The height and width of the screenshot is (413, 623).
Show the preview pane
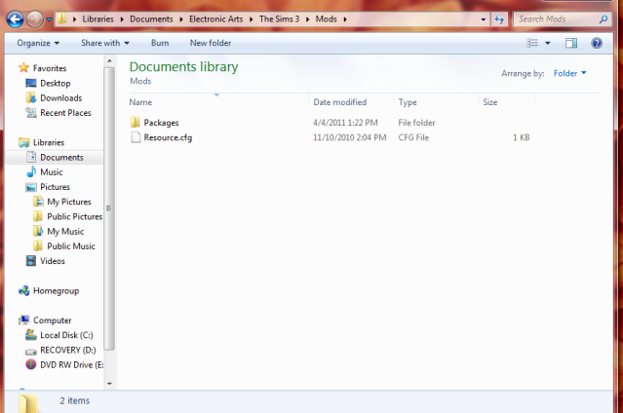pos(571,43)
